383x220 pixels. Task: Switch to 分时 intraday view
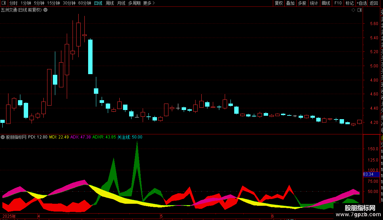[x=14, y=3]
